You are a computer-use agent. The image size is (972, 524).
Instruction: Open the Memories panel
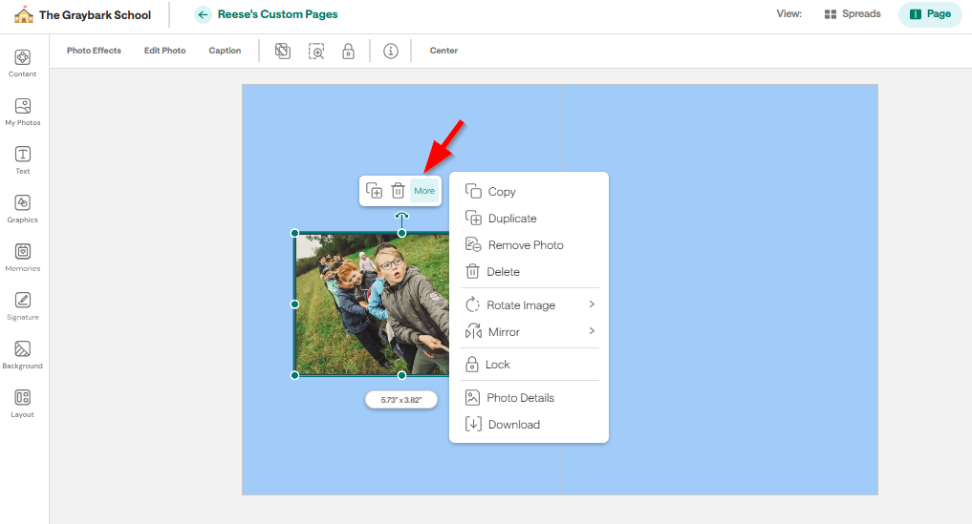22,258
